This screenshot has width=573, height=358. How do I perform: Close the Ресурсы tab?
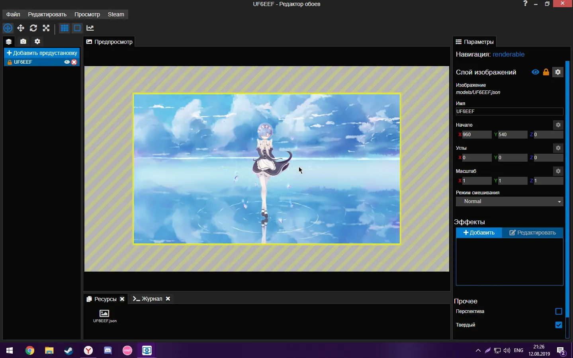[122, 299]
